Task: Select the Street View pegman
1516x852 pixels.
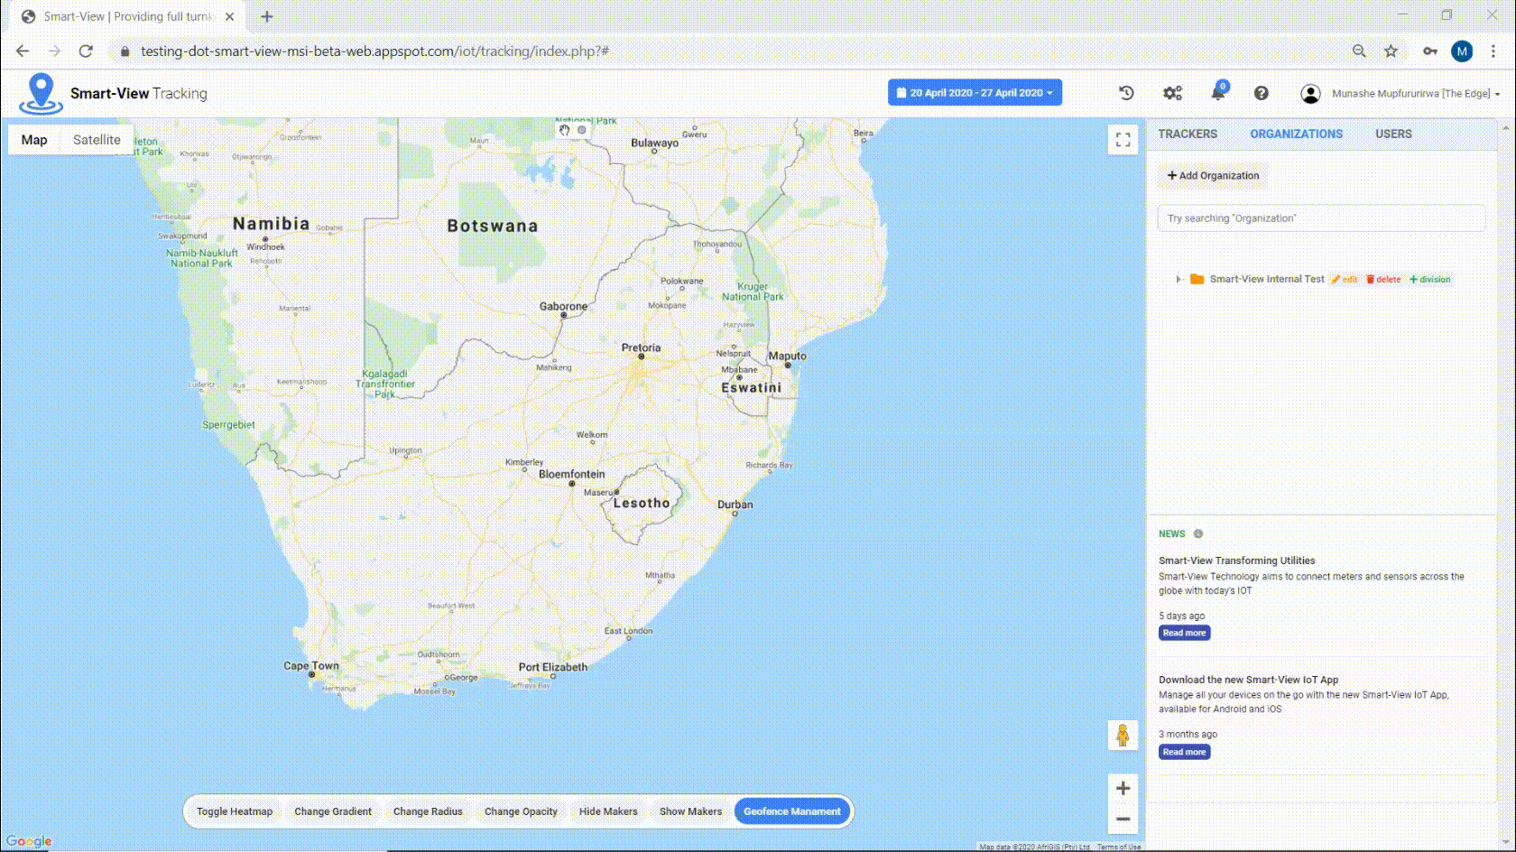Action: (x=1123, y=736)
